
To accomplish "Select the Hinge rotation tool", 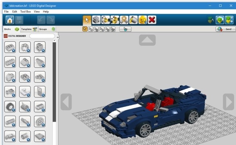I will 105,20.
